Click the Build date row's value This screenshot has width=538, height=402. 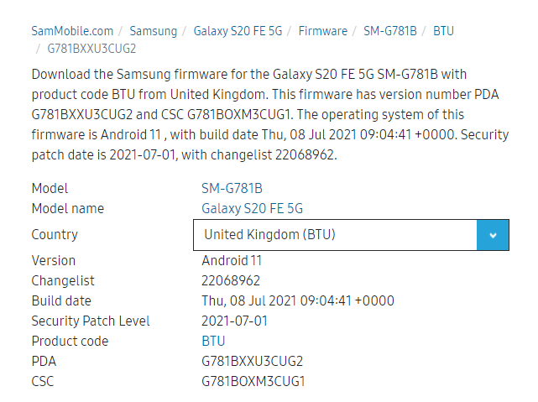298,300
